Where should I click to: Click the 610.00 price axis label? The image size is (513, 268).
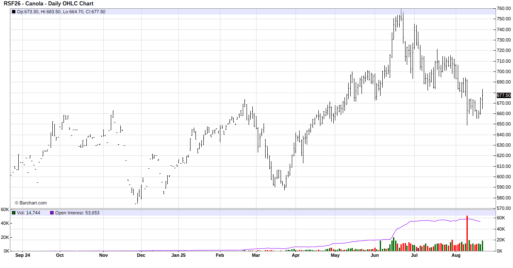503,166
